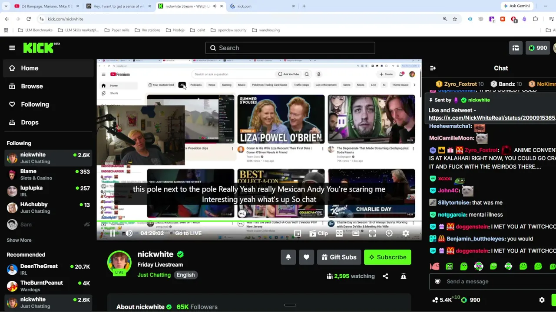Image resolution: width=556 pixels, height=312 pixels.
Task: Open the browser zoom magnifier icon
Action: pos(445,19)
